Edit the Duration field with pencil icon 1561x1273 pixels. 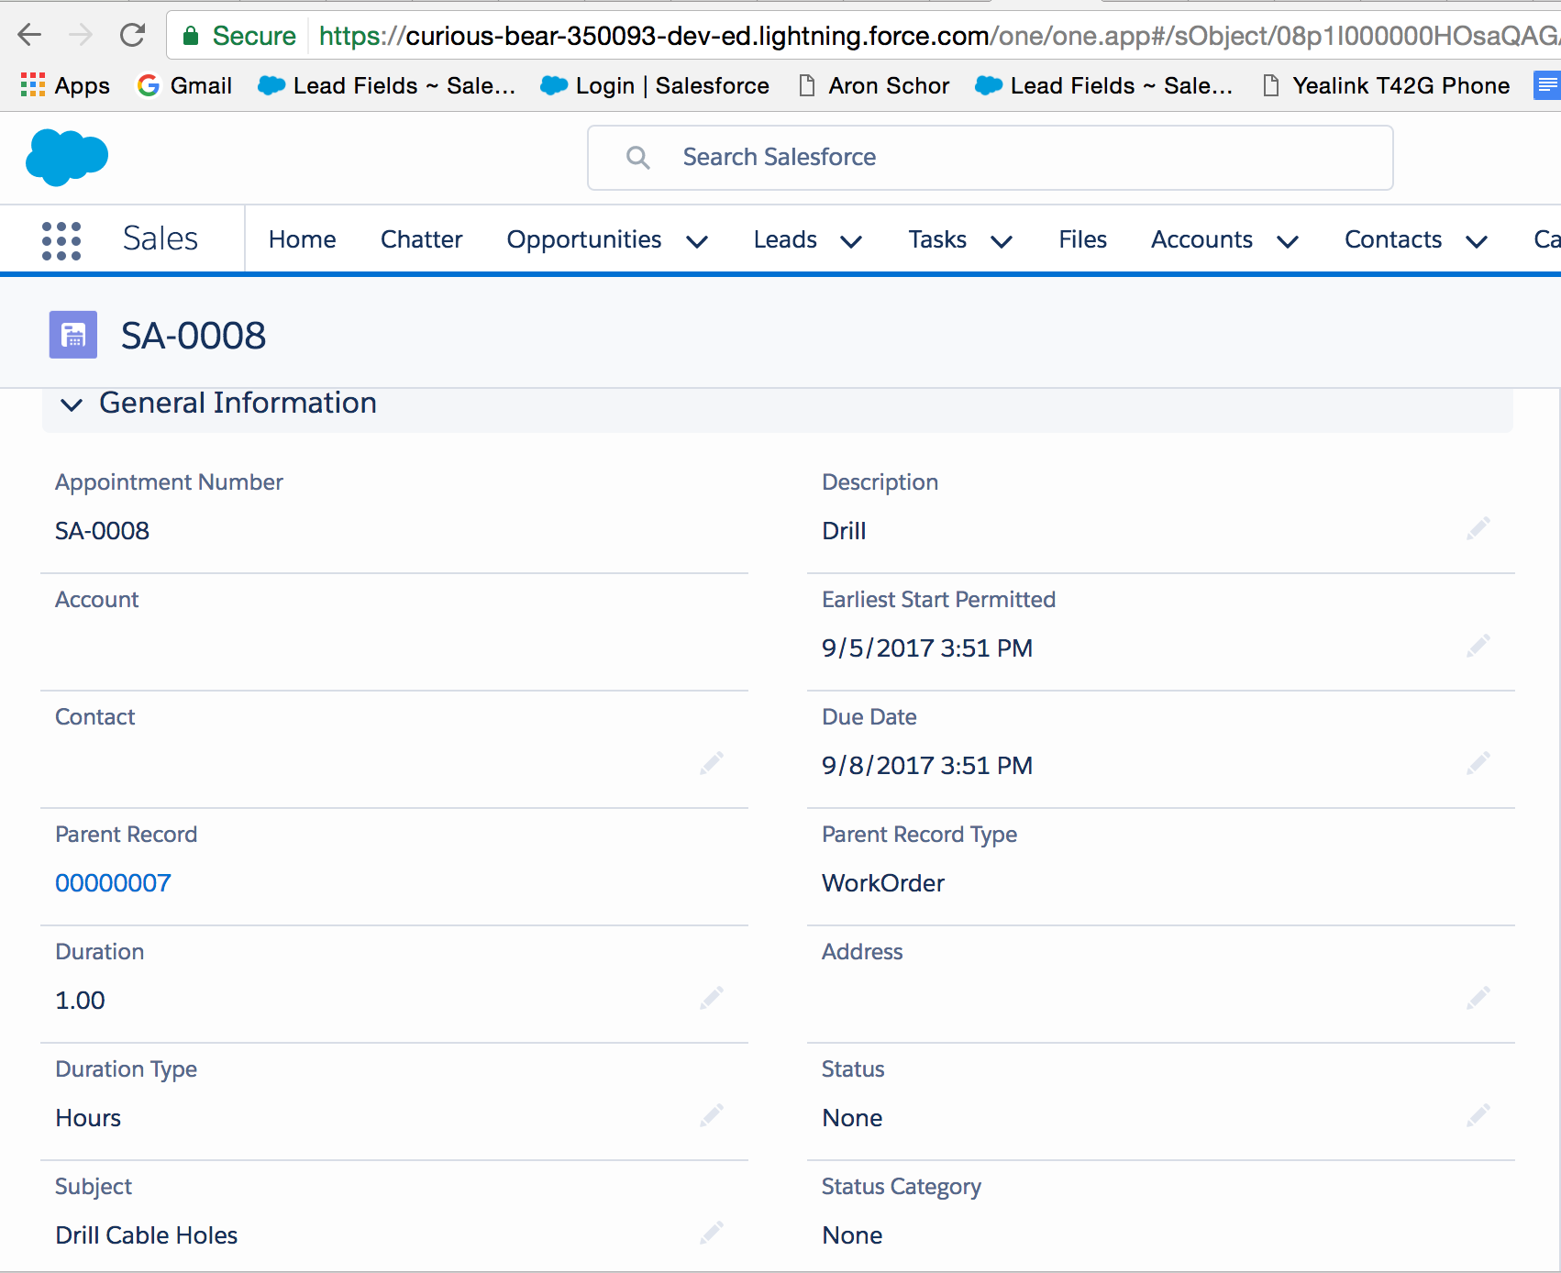712,999
